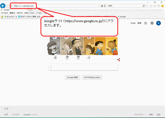The image size is (165, 118).
Task: Open the おべんとね！っと favorite
Action: tap(11, 16)
